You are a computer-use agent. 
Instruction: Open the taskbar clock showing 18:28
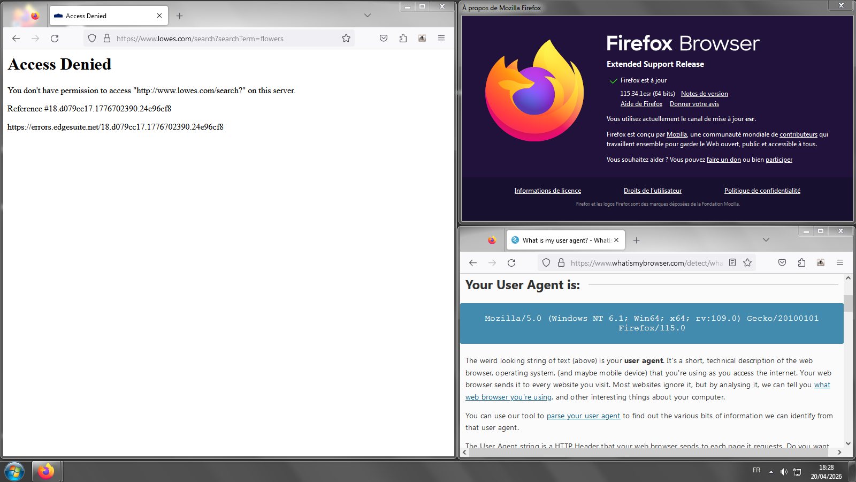(826, 472)
